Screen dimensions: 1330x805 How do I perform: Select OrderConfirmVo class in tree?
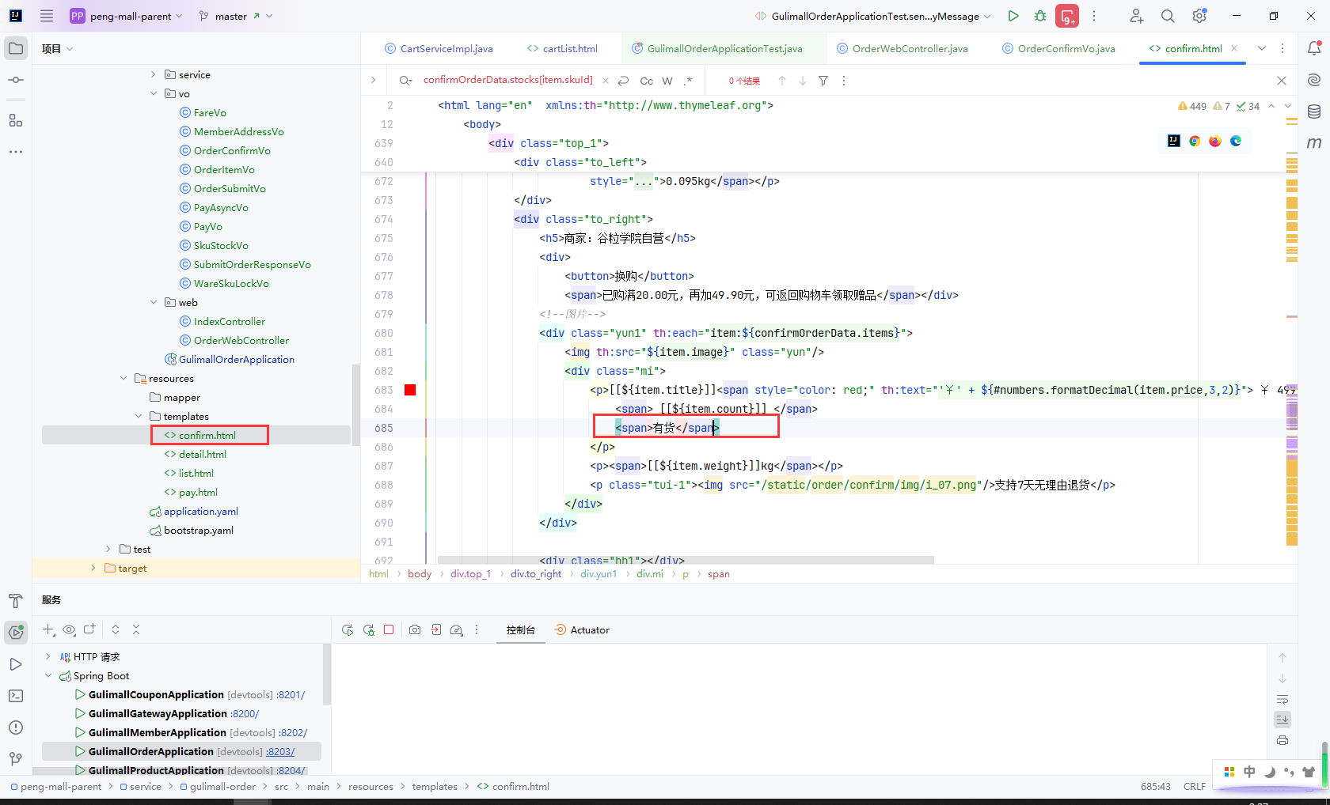tap(232, 150)
